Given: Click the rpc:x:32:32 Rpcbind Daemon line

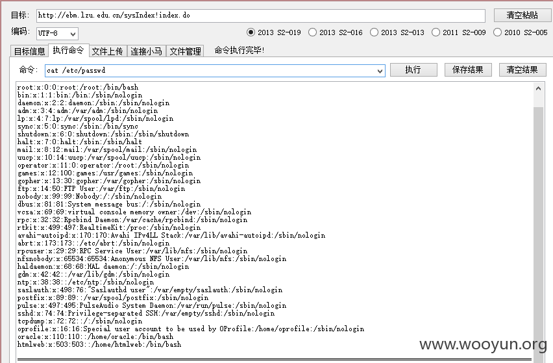Looking at the screenshot, I should [132, 219].
